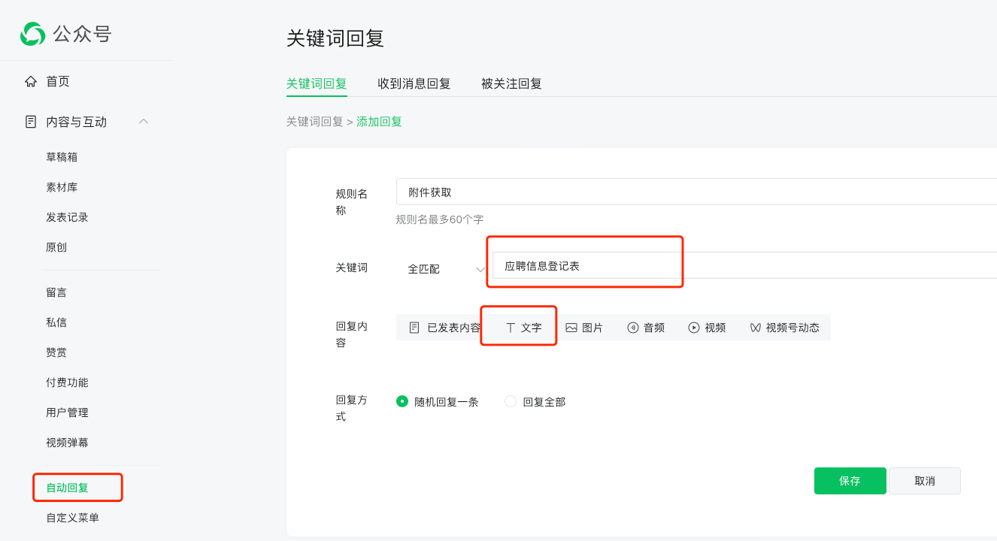997x541 pixels.
Task: Click the home icon beside 首页
Action: tap(31, 81)
